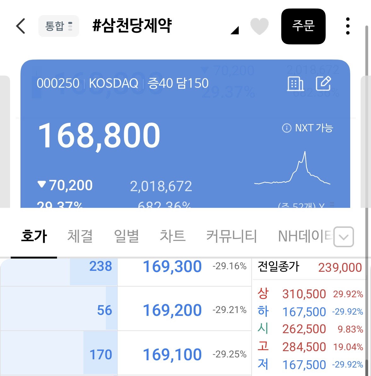Toggle the 통합 market selector
The width and height of the screenshot is (371, 376).
click(59, 26)
